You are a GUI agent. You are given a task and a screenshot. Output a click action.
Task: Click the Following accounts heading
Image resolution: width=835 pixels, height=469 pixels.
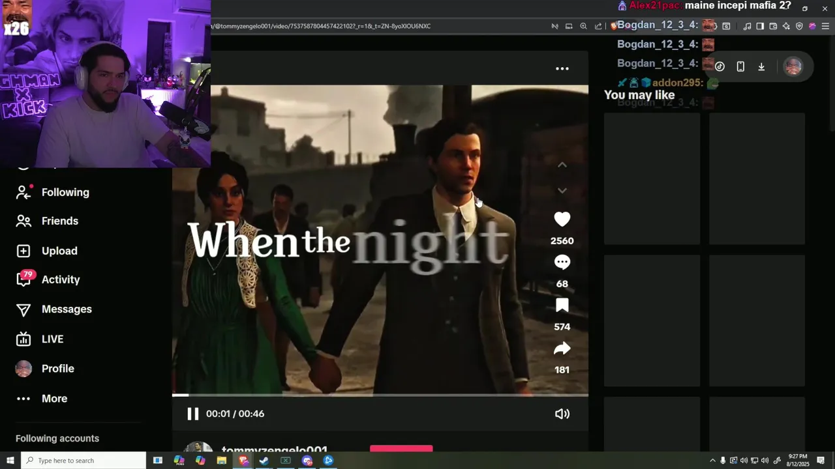click(x=57, y=438)
